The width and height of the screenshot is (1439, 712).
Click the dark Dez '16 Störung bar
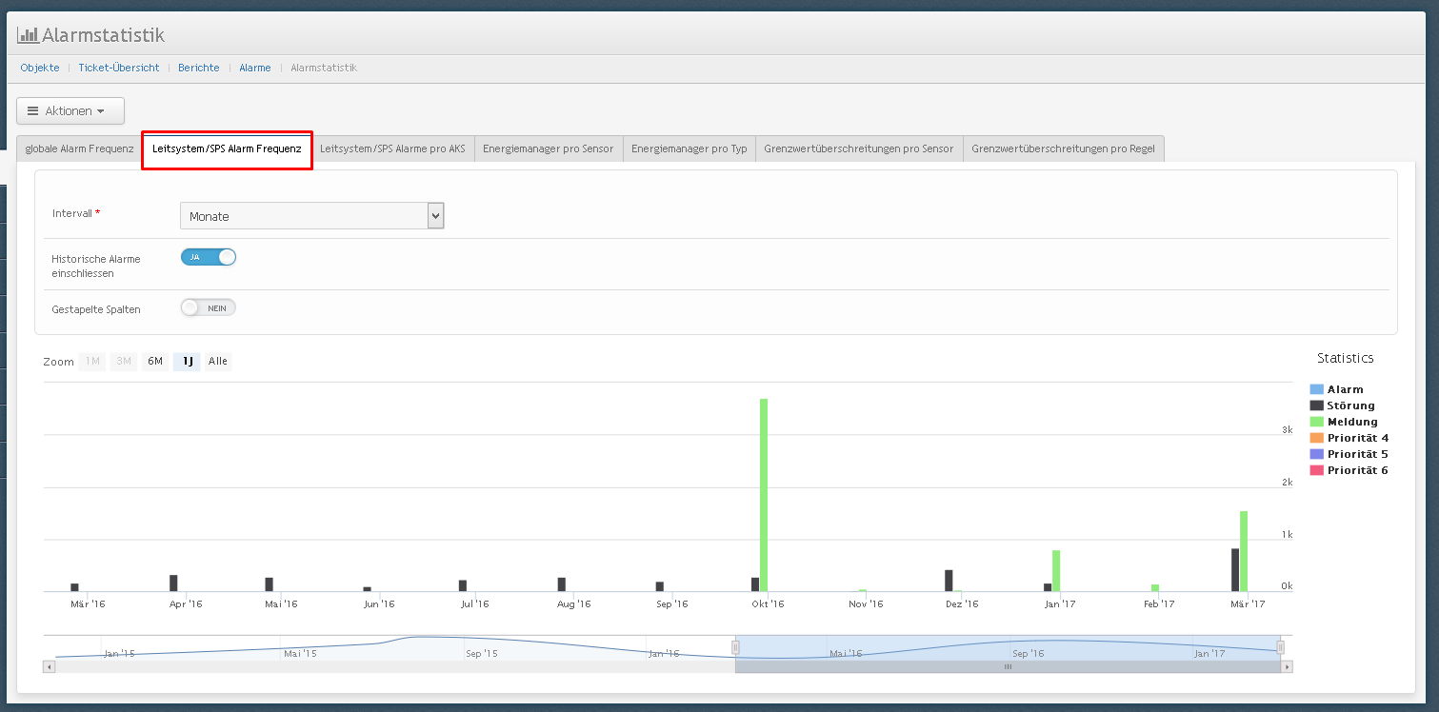click(949, 581)
